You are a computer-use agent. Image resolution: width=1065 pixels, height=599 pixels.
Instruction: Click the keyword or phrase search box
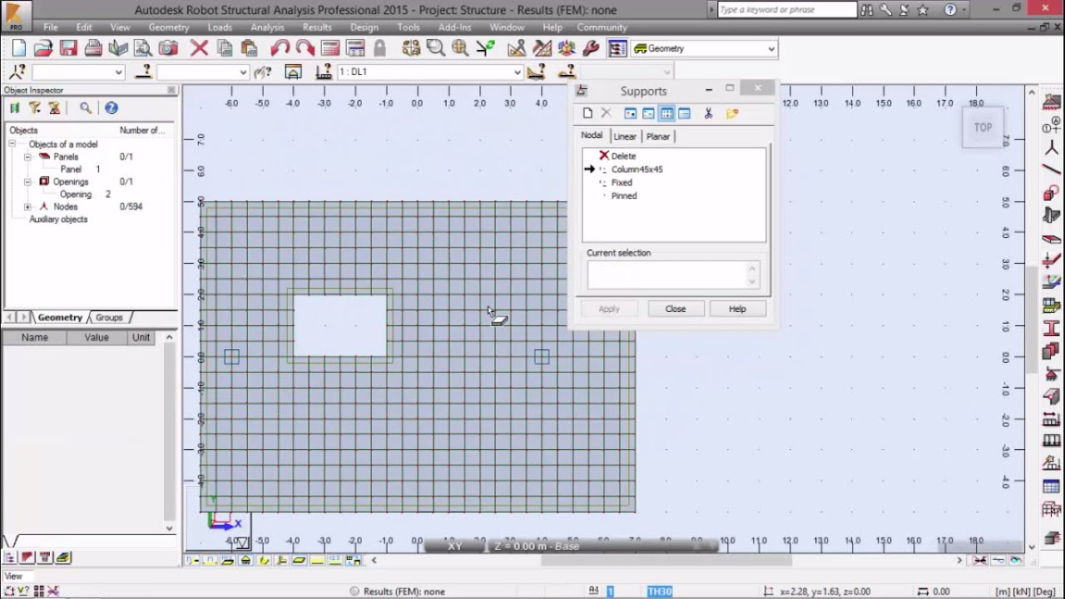(x=786, y=10)
